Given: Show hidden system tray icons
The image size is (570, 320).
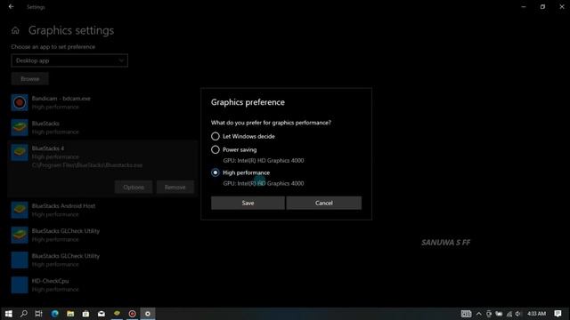Looking at the screenshot, I should point(479,314).
